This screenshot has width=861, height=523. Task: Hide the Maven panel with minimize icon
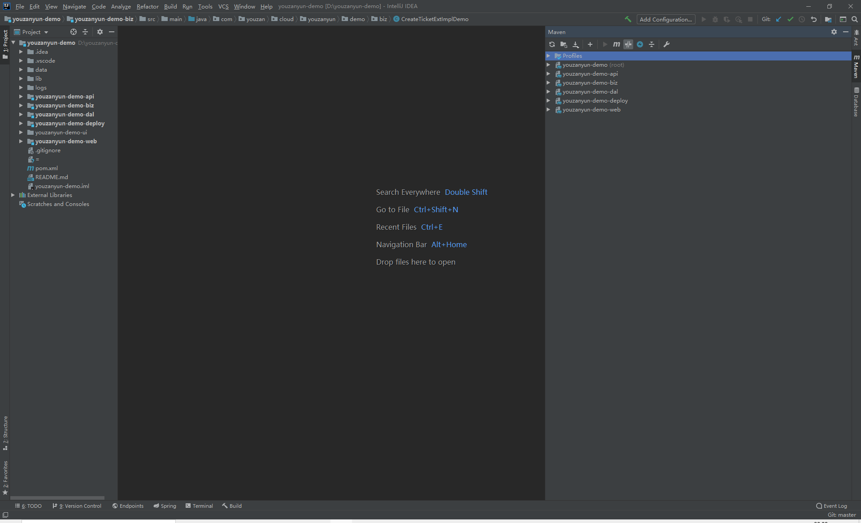(x=846, y=32)
